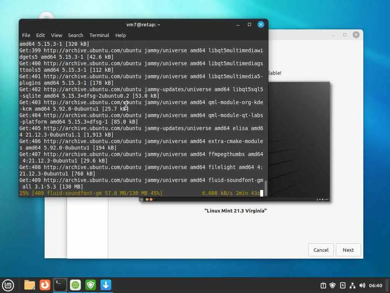Screen dimensions: 390x293
Task: Click the Get:402 libqt5sql5-sqlite line
Action: coord(141,92)
